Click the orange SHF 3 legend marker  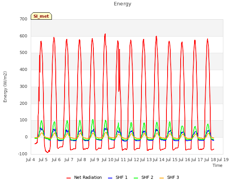[x=161, y=178]
